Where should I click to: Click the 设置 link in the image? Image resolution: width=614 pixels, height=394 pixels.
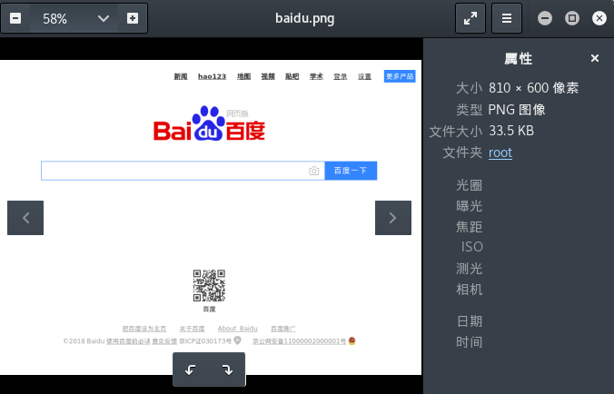point(364,76)
